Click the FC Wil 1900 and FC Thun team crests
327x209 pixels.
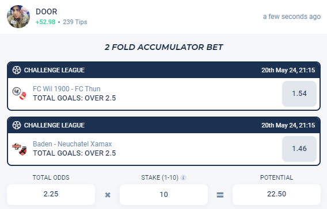20,94
